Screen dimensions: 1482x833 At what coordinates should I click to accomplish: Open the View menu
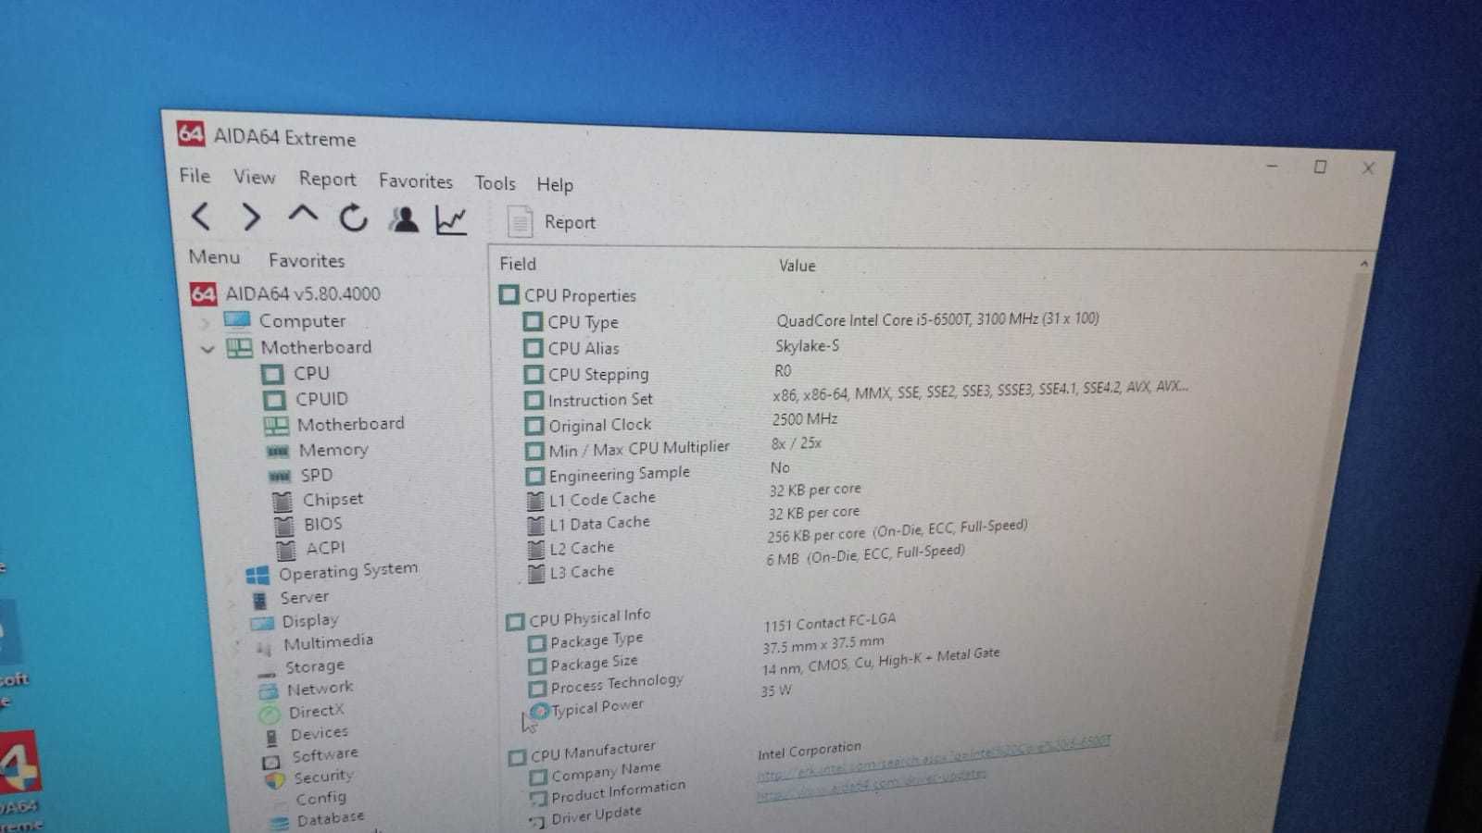[x=254, y=177]
